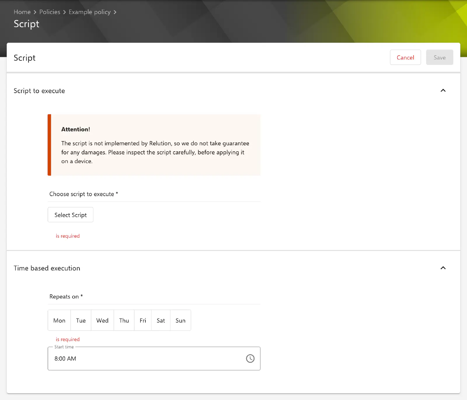Screen dimensions: 467x400
Task: Click 'is required' under the weekday buttons
Action: coord(68,339)
